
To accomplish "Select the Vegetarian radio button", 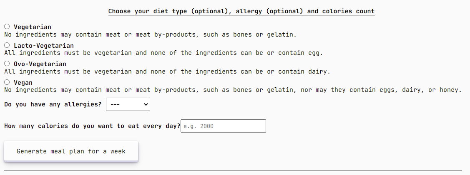I will (x=7, y=27).
